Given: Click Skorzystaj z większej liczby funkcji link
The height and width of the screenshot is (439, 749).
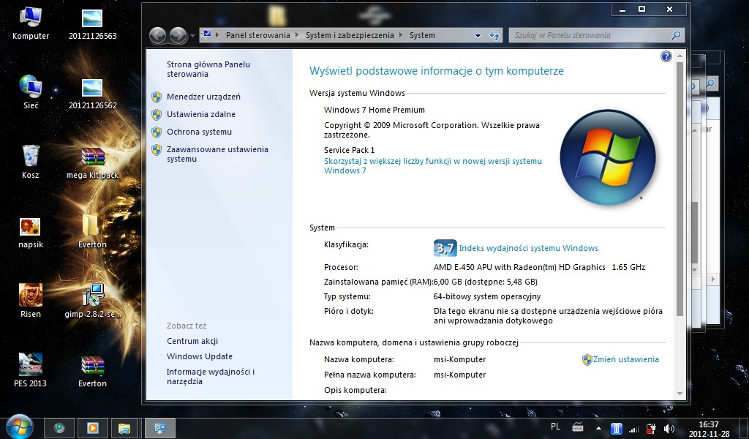Looking at the screenshot, I should 433,166.
